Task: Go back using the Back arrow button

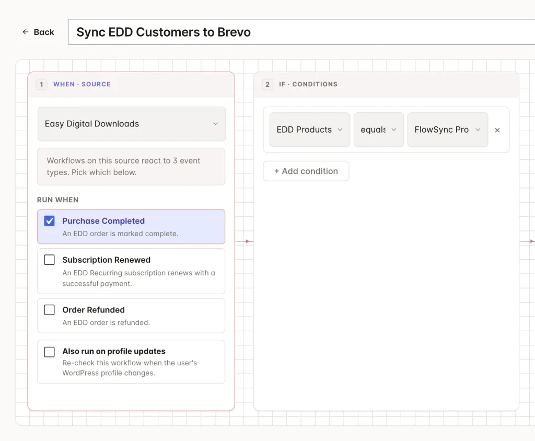Action: pyautogui.click(x=38, y=32)
